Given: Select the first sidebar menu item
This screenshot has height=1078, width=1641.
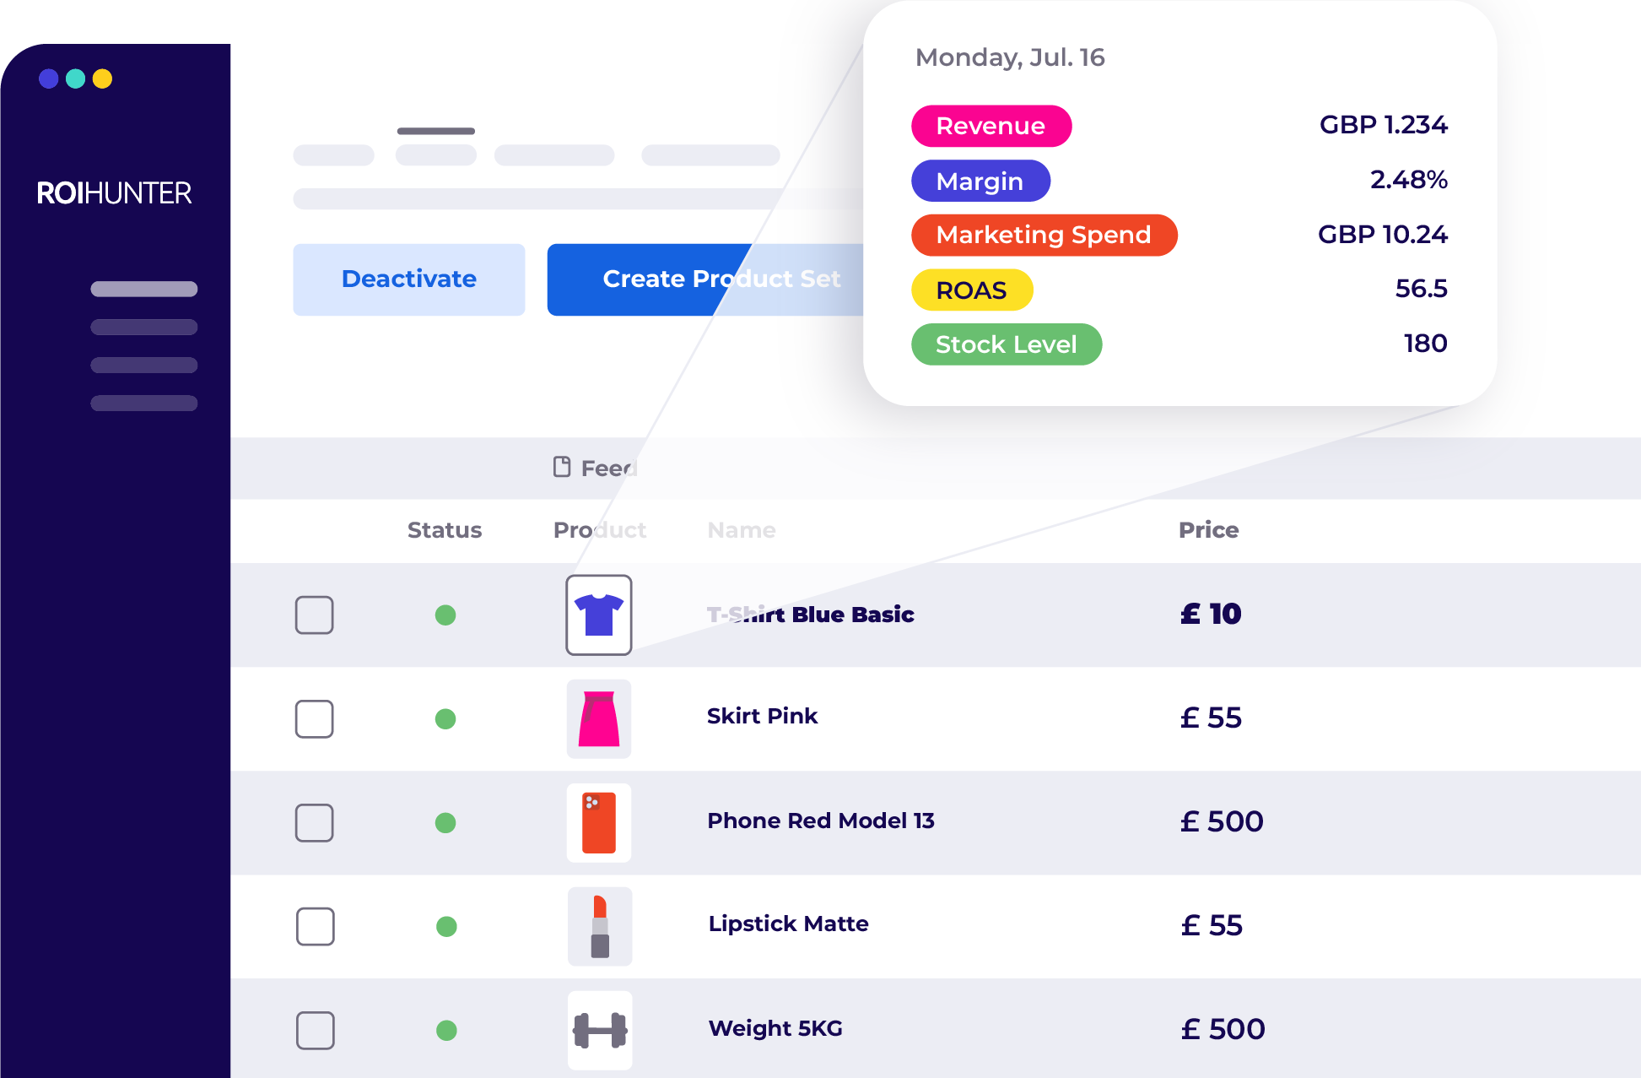Looking at the screenshot, I should click(x=144, y=289).
